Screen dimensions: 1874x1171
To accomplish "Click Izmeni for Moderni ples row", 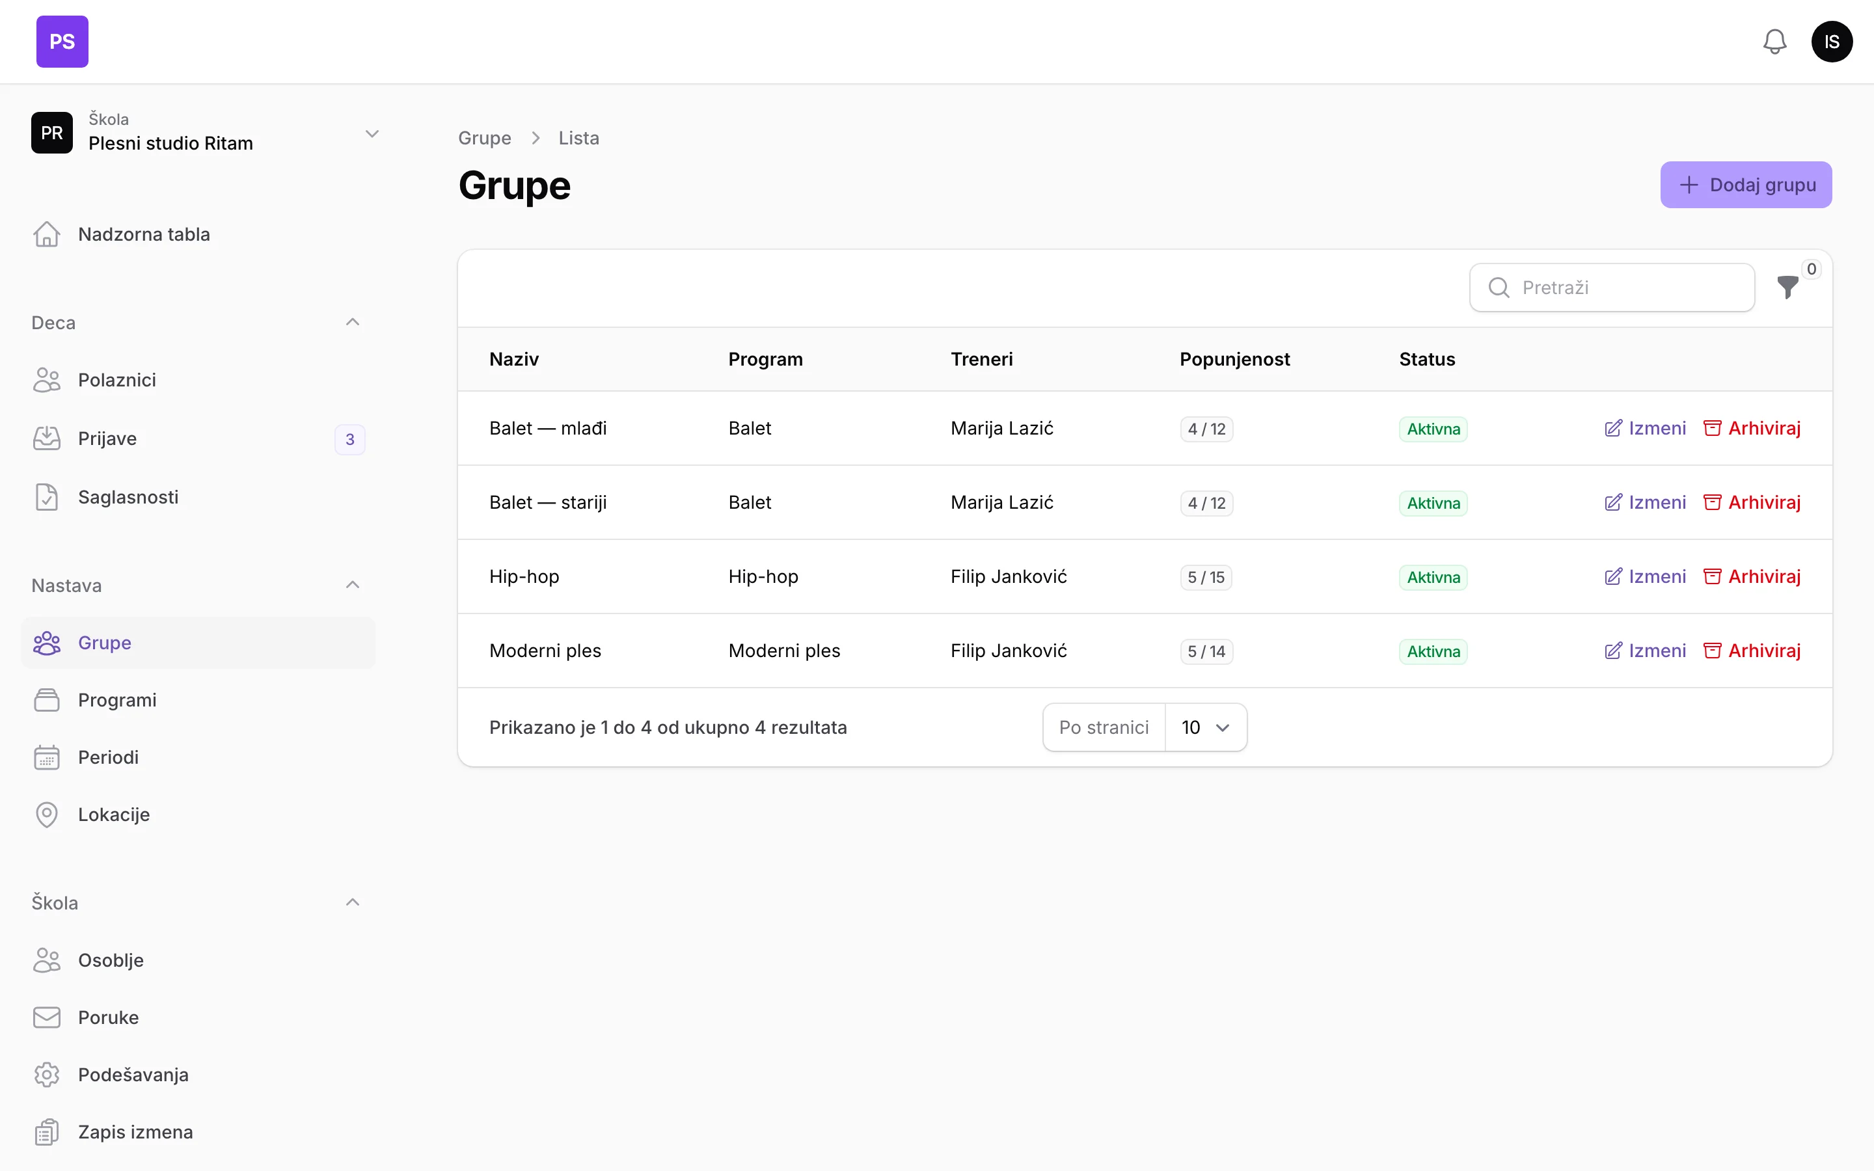I will tap(1645, 651).
